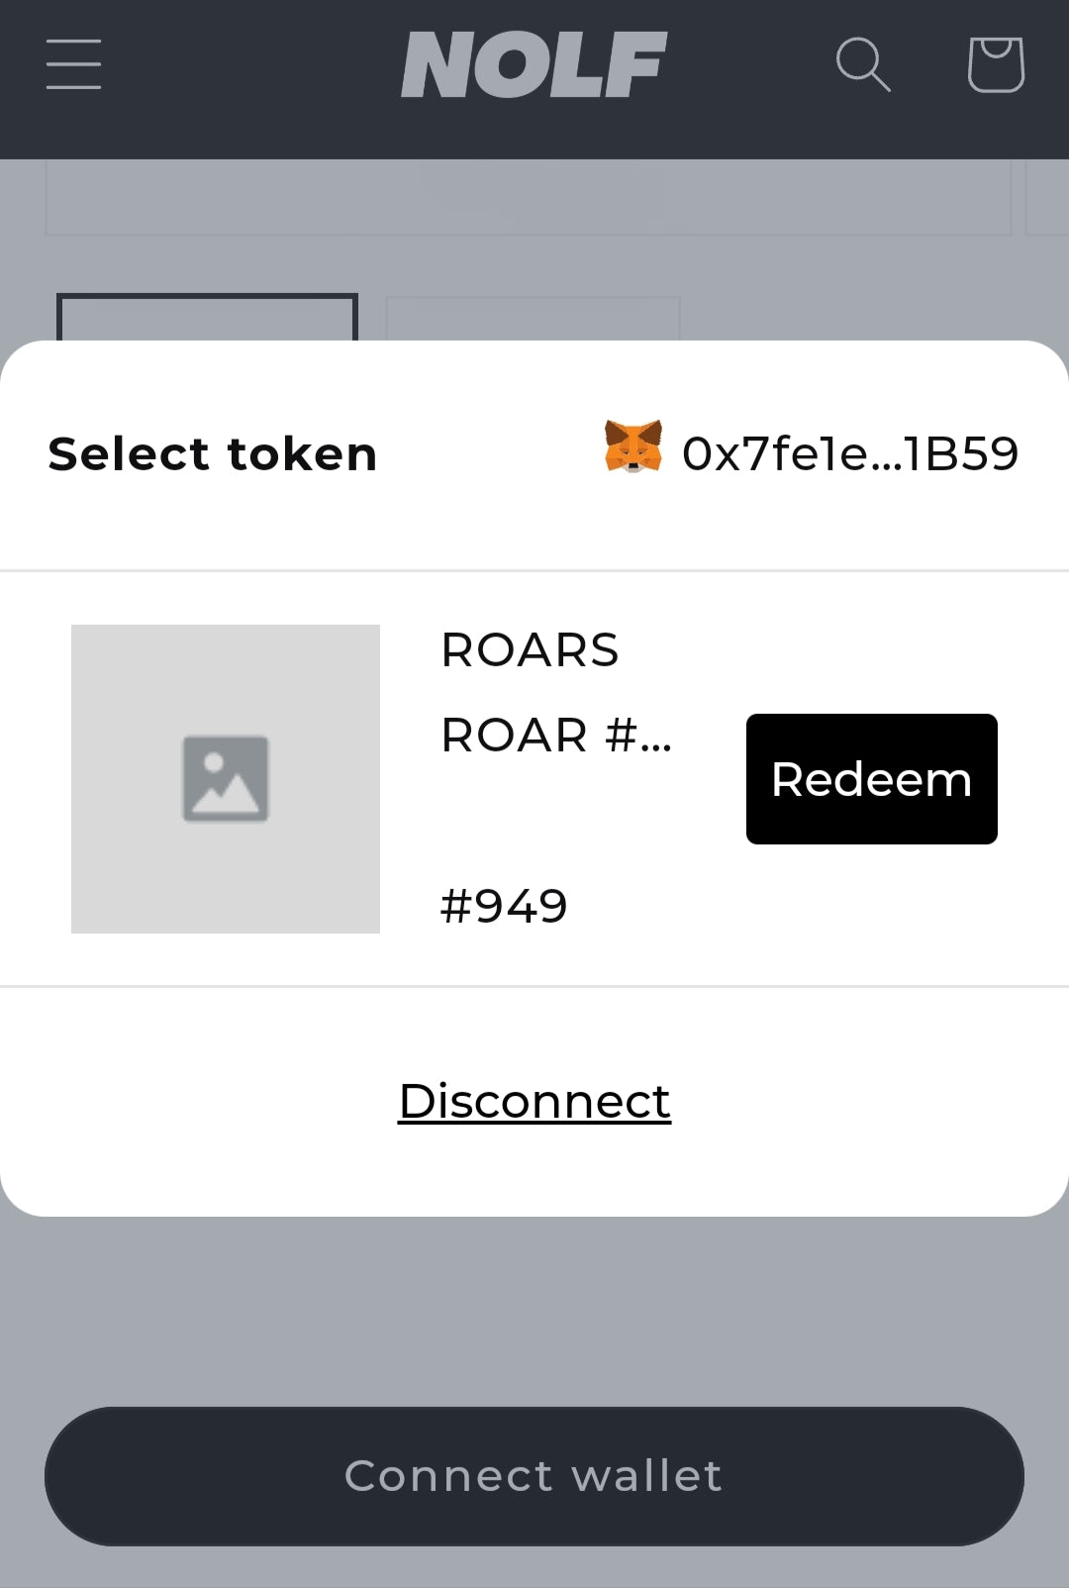Click the Select token heading

tap(213, 454)
